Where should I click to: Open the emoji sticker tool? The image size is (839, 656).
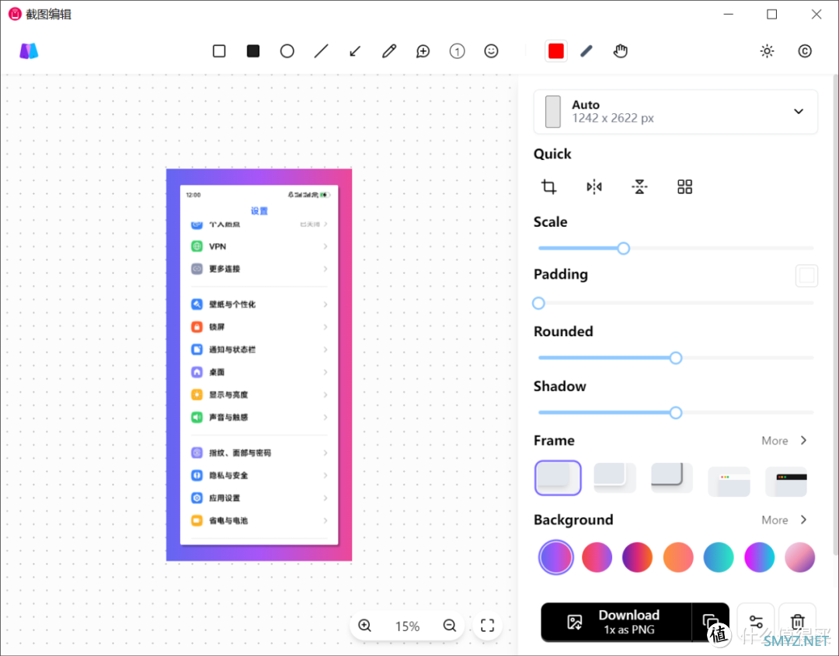click(491, 51)
